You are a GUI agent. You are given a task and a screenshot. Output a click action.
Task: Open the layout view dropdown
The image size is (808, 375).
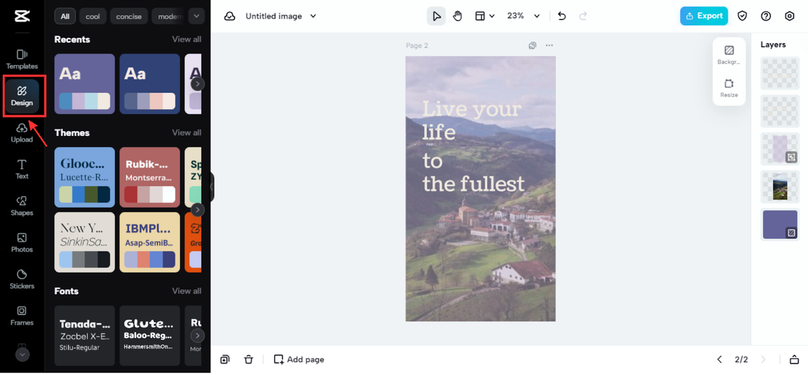485,16
